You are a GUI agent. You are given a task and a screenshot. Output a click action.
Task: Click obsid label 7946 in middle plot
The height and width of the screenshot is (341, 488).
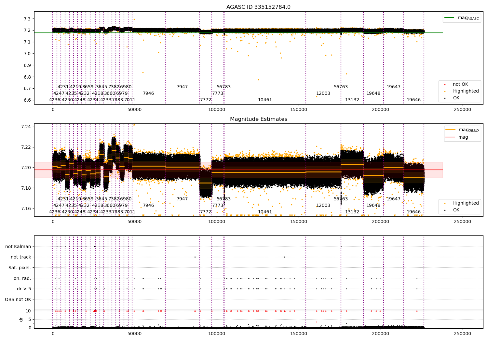(x=148, y=206)
